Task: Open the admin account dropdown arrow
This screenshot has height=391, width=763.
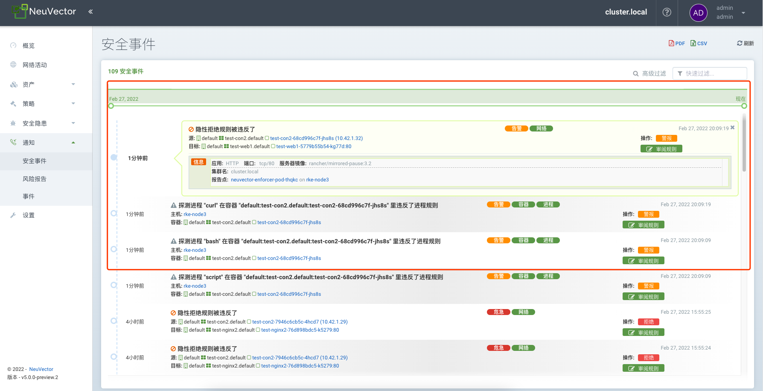Action: coord(743,13)
